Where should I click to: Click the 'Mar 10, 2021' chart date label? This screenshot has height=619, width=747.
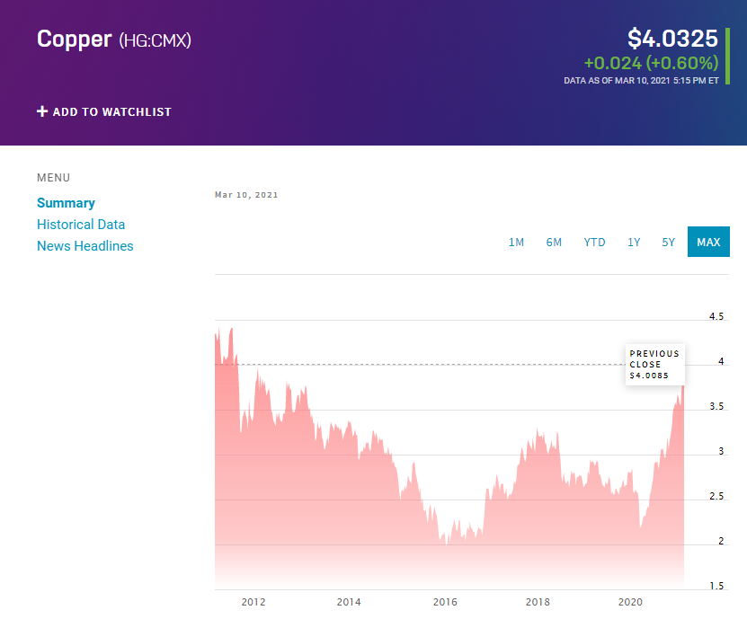click(x=246, y=195)
